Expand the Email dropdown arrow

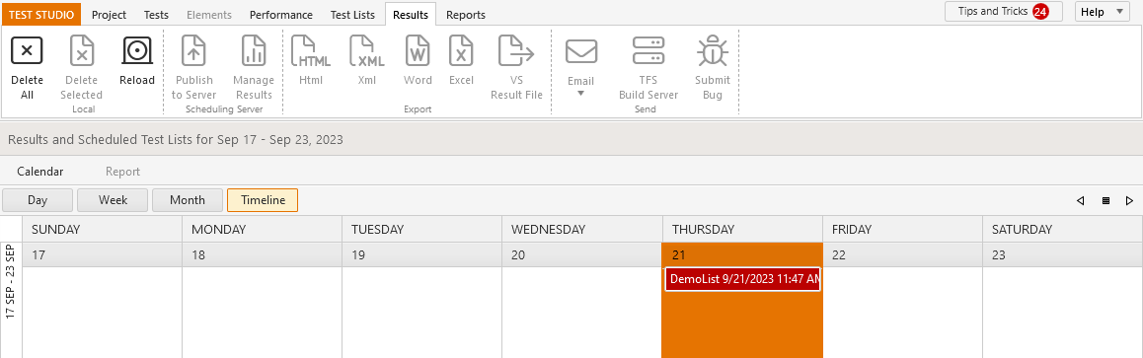(x=581, y=93)
